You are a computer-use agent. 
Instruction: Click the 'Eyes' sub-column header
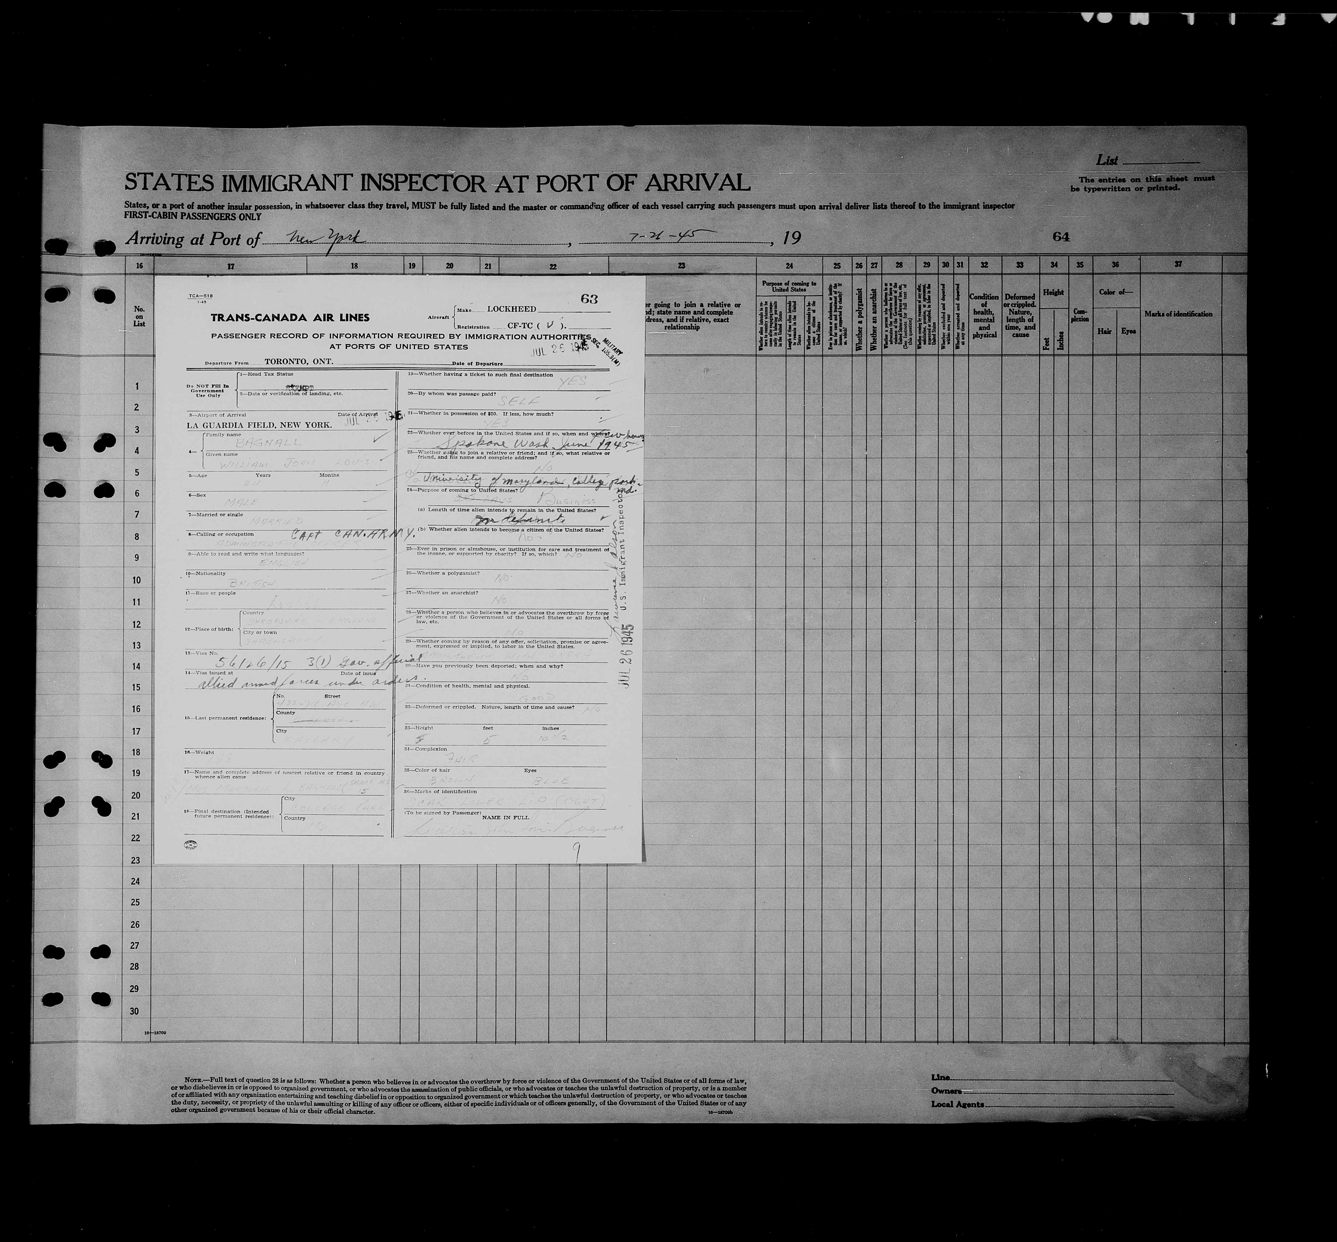(1128, 331)
